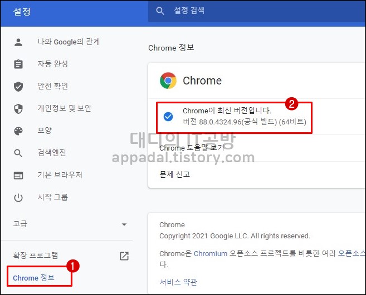Click the clipboard icon beside 자동 완성

18,64
